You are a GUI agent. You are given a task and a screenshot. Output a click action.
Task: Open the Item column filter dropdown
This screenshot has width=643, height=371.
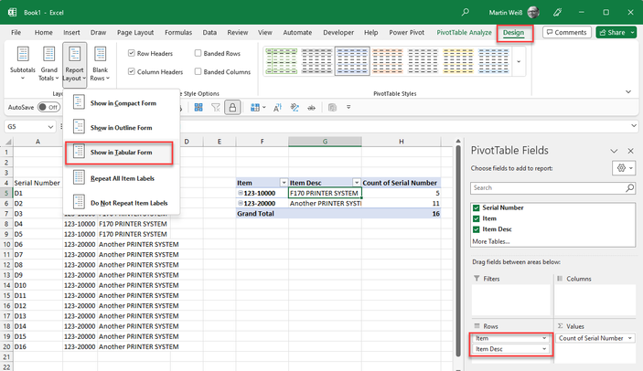pos(283,183)
